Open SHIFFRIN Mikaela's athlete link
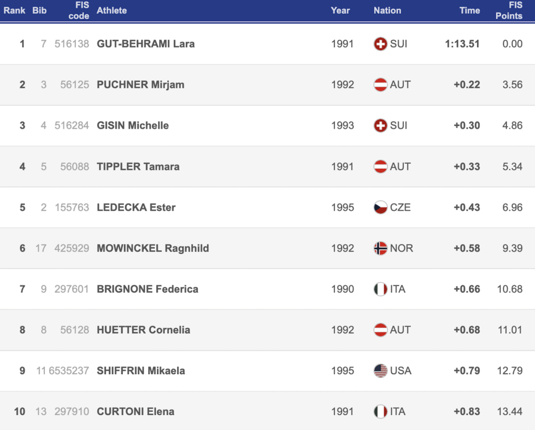This screenshot has width=535, height=430. 141,371
